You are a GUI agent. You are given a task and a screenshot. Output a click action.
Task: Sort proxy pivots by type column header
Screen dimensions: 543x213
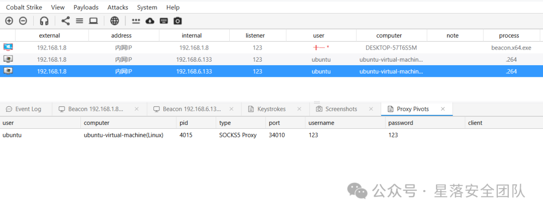(x=241, y=123)
